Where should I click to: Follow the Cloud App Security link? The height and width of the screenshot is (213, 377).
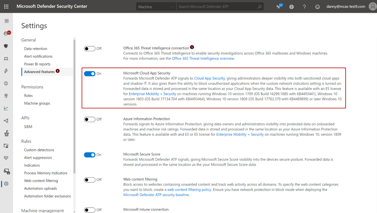tap(210, 78)
